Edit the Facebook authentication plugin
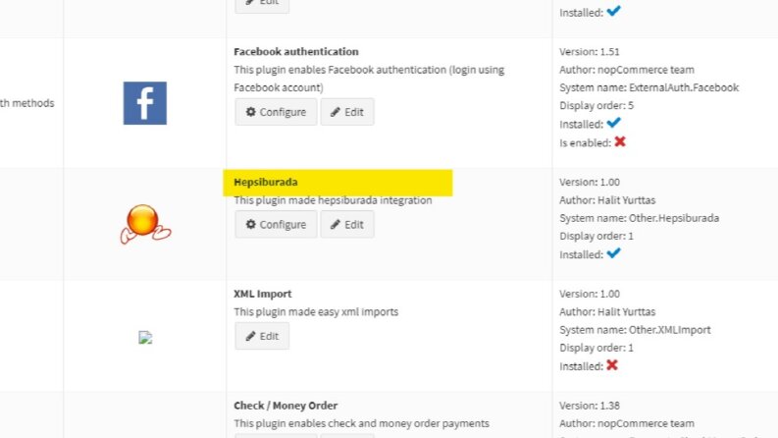The image size is (778, 438). 347,112
